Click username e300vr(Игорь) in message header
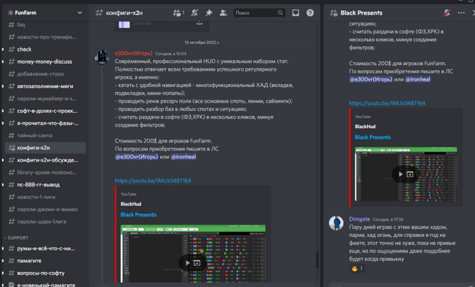 [134, 54]
